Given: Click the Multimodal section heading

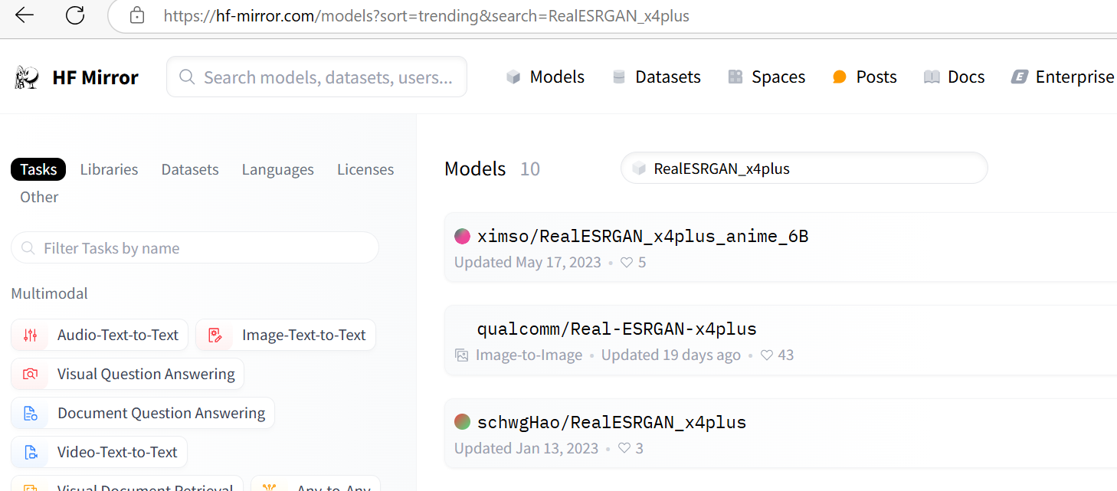Looking at the screenshot, I should pos(49,293).
